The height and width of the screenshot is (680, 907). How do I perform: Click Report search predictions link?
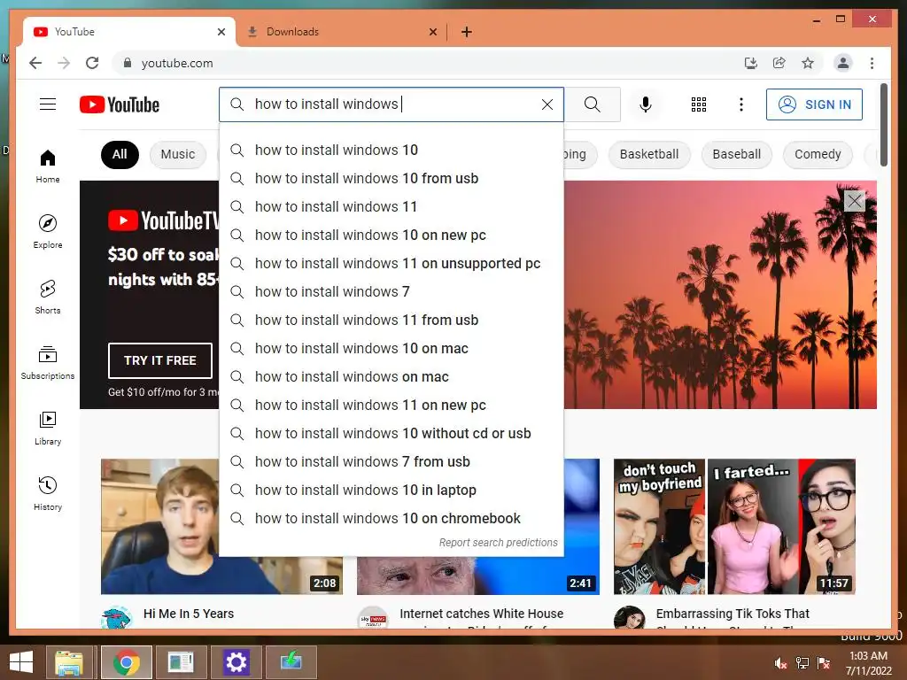tap(498, 543)
